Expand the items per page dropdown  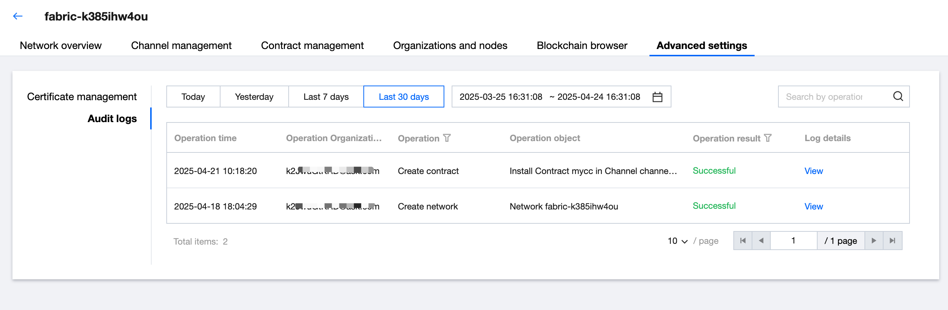pyautogui.click(x=678, y=241)
